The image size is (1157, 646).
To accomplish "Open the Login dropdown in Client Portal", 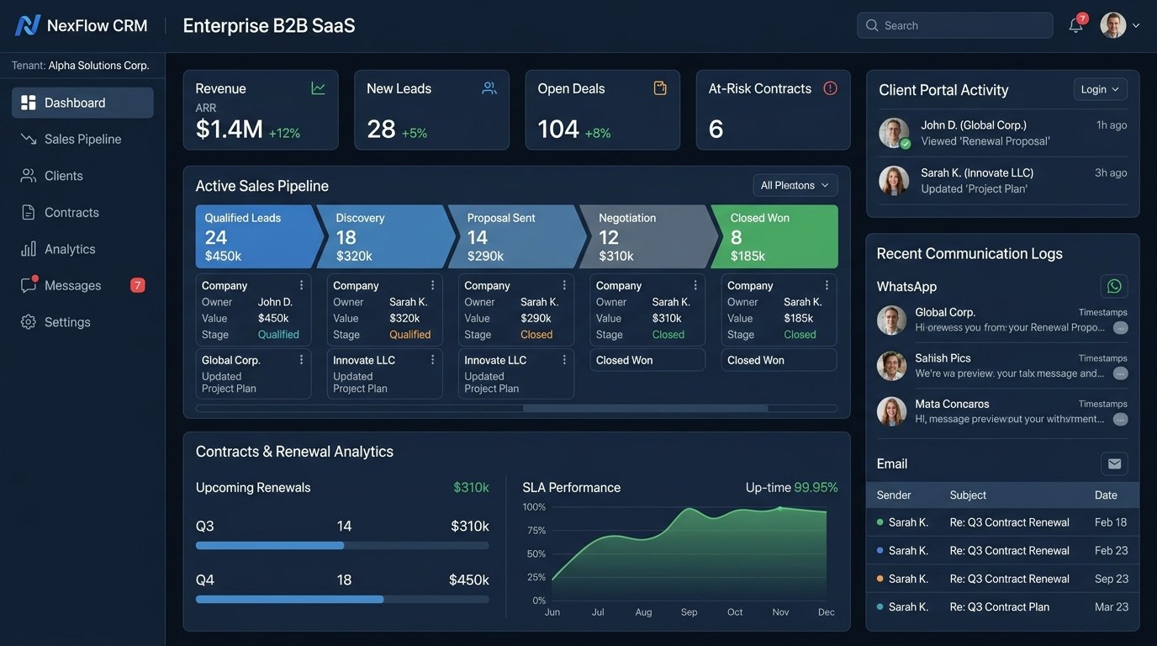I will (x=1101, y=89).
